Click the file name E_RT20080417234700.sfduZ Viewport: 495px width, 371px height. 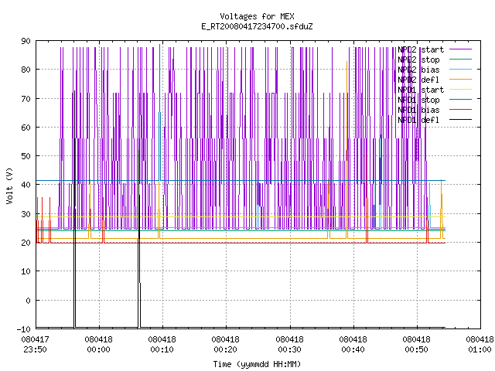257,26
